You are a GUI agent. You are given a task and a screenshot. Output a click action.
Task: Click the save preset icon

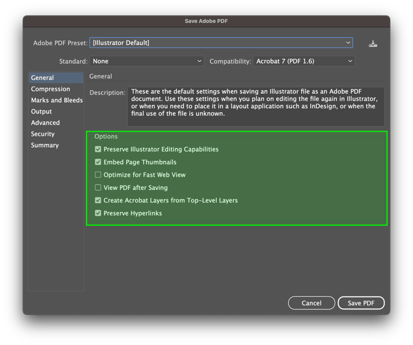[x=373, y=43]
